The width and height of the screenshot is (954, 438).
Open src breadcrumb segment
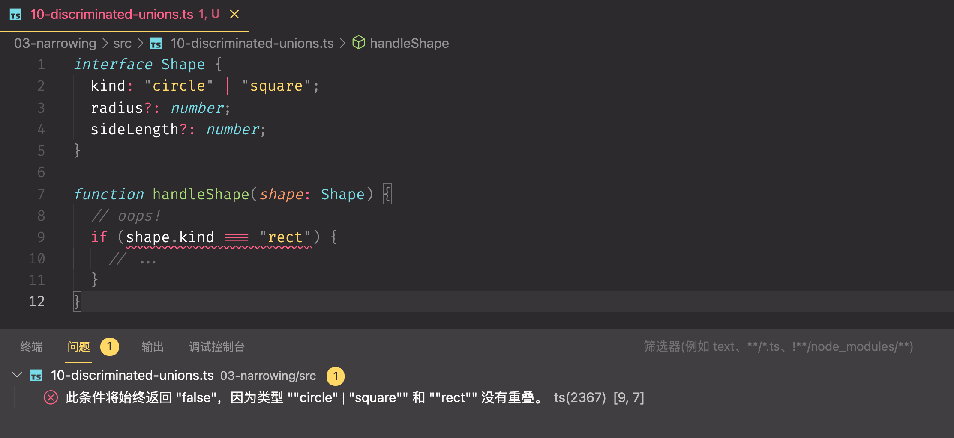(122, 43)
